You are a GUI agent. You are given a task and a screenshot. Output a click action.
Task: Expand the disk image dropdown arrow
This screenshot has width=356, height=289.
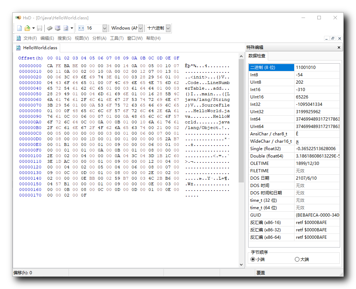coord(72,28)
